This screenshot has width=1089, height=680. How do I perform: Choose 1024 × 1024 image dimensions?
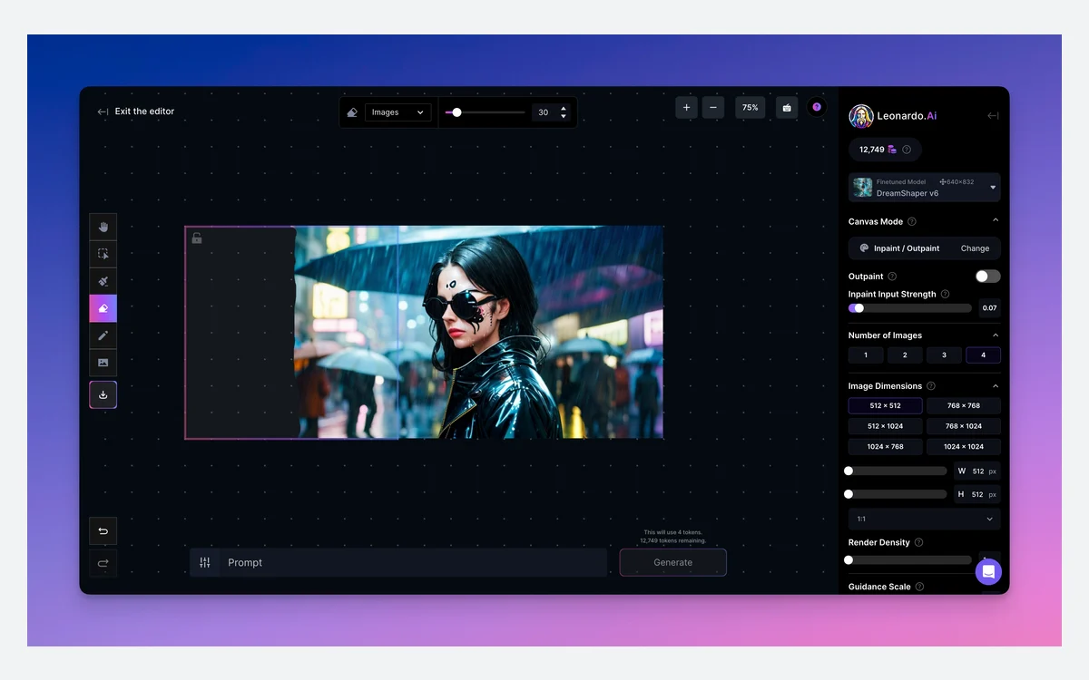(964, 446)
